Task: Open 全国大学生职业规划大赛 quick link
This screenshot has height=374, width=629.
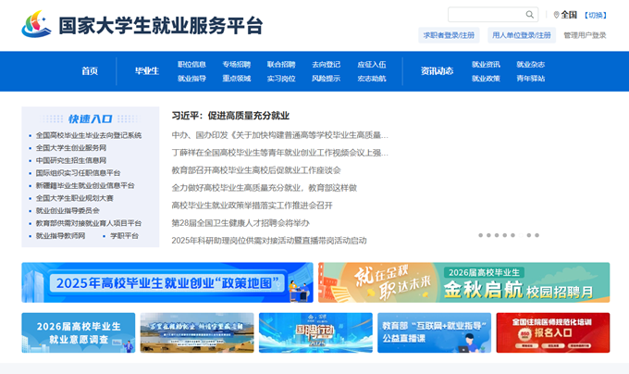Action: pos(75,198)
